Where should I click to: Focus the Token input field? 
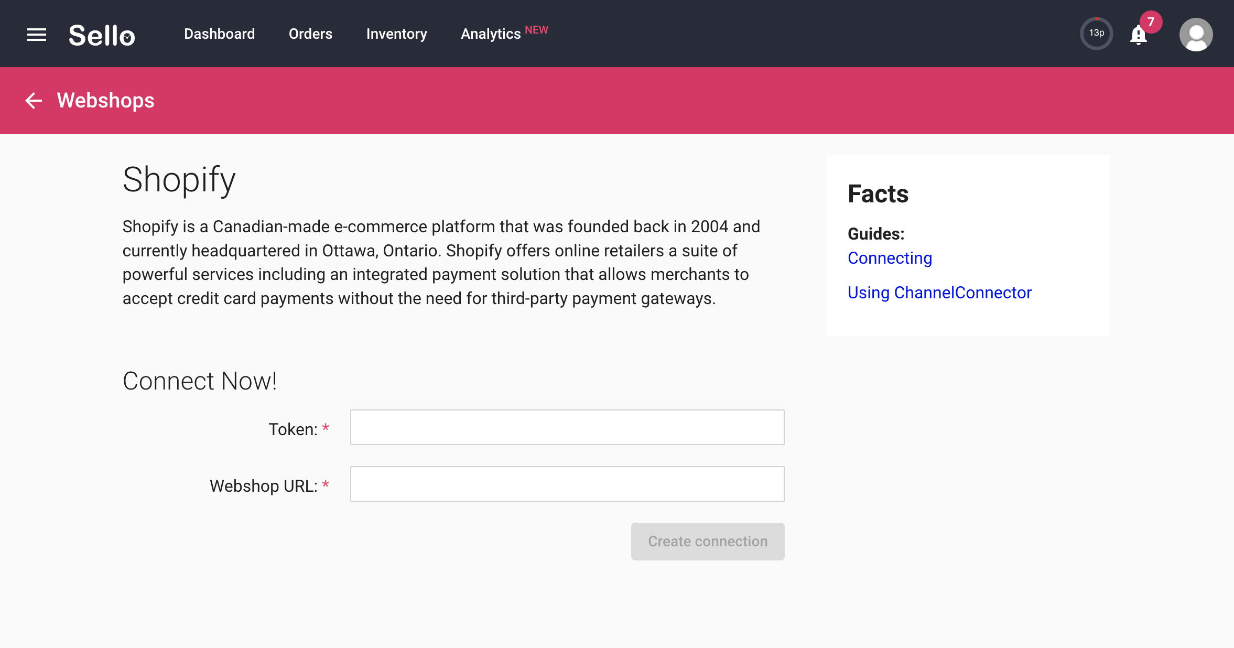coord(567,427)
